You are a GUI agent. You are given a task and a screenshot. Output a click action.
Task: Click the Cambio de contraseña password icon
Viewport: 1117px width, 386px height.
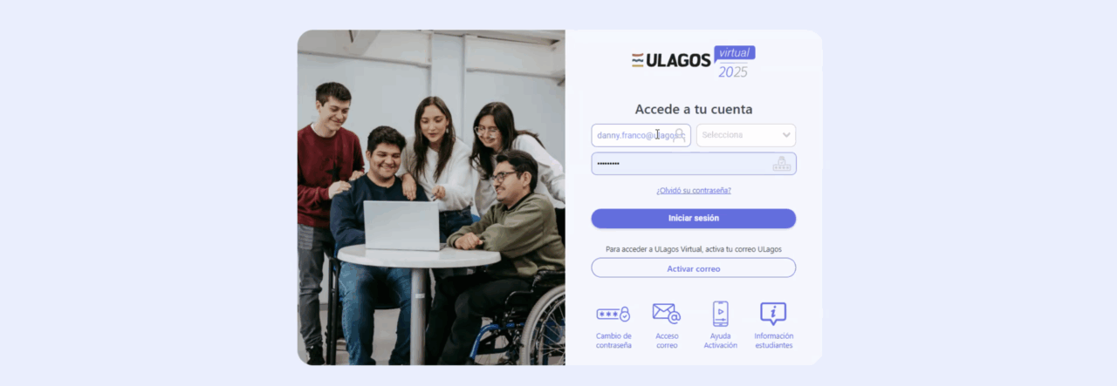(613, 314)
